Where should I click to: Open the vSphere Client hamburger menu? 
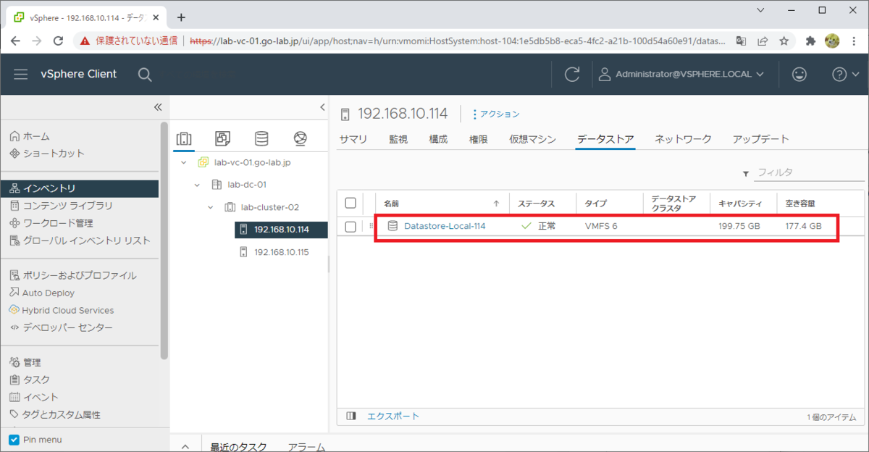[x=20, y=75]
